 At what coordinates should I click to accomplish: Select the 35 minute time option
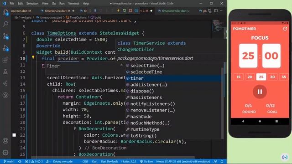(284, 77)
